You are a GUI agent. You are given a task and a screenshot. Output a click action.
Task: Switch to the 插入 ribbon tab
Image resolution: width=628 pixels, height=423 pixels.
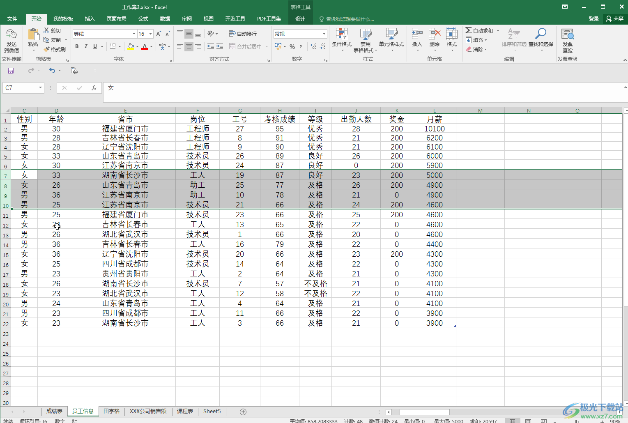click(x=90, y=19)
